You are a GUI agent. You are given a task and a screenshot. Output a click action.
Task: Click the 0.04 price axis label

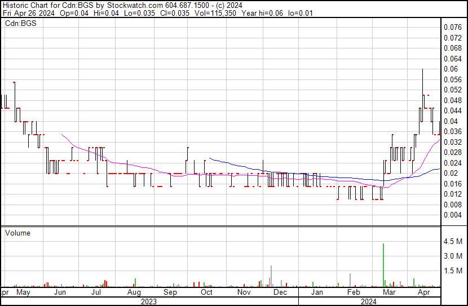click(451, 121)
